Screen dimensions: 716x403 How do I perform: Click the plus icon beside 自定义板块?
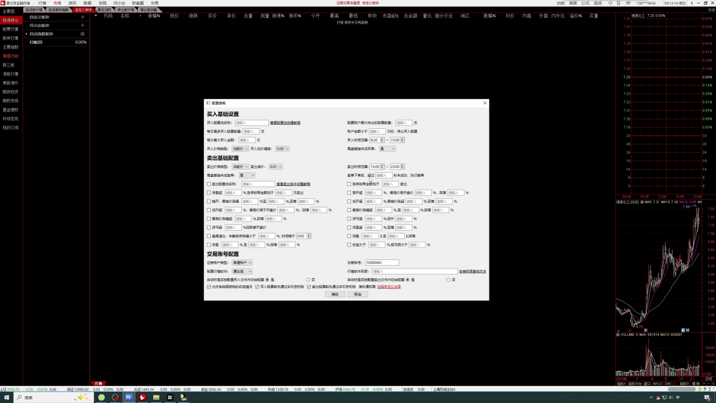83,17
